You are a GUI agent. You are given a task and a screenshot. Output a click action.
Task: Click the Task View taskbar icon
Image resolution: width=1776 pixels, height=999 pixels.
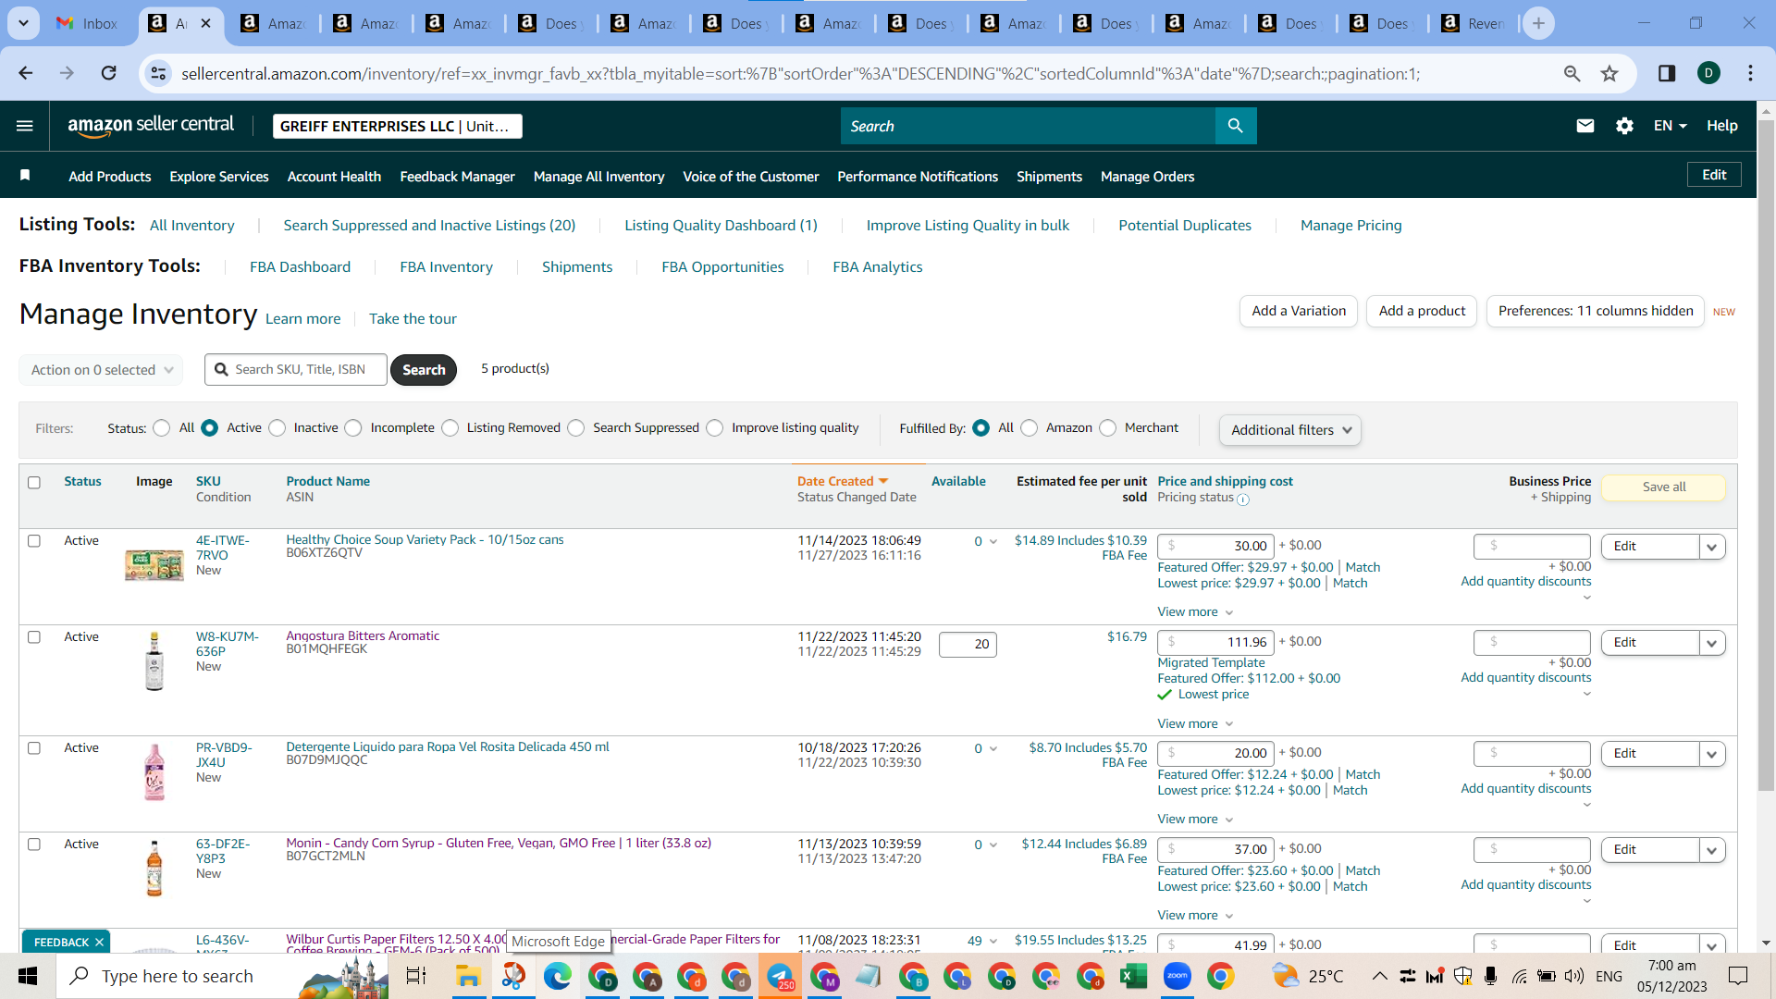(x=416, y=976)
